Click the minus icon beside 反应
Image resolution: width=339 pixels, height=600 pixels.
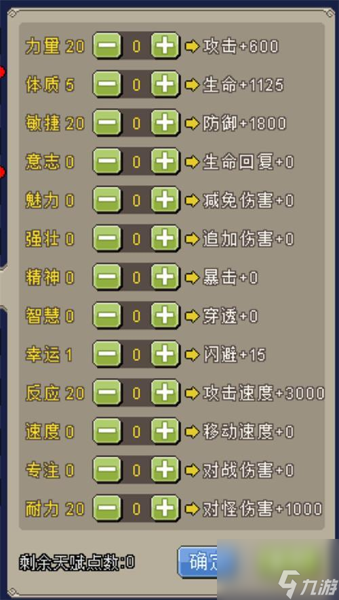point(107,394)
